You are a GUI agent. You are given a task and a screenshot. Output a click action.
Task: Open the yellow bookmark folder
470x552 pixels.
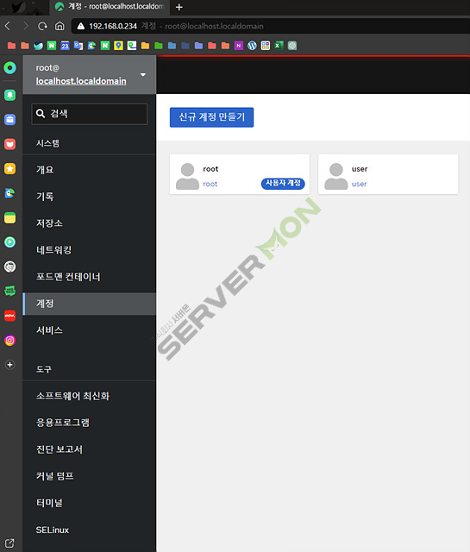click(145, 46)
